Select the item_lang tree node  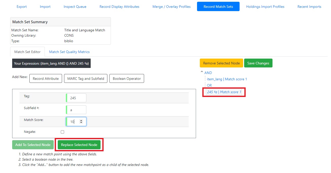pyautogui.click(x=227, y=79)
